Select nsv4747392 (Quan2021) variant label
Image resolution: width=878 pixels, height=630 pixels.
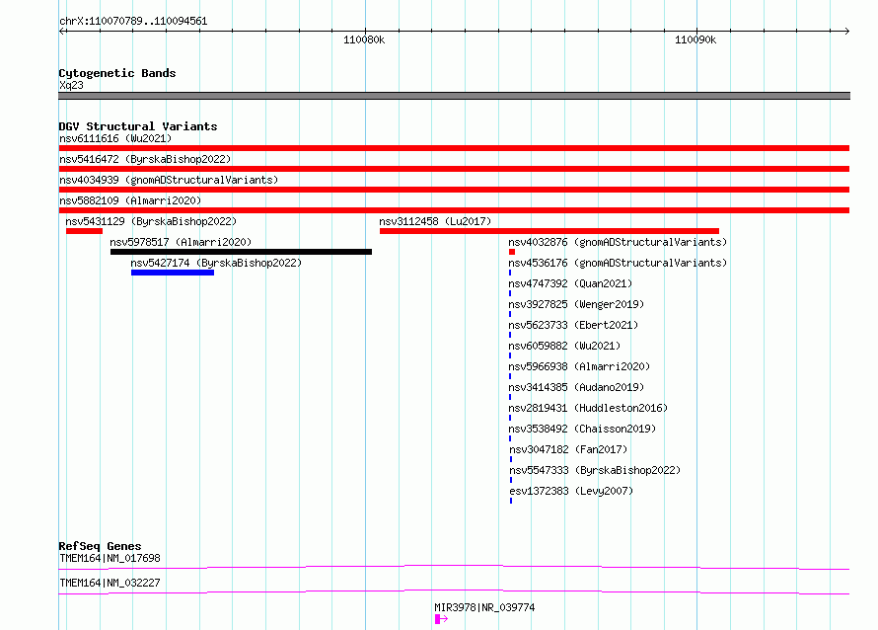pyautogui.click(x=570, y=283)
